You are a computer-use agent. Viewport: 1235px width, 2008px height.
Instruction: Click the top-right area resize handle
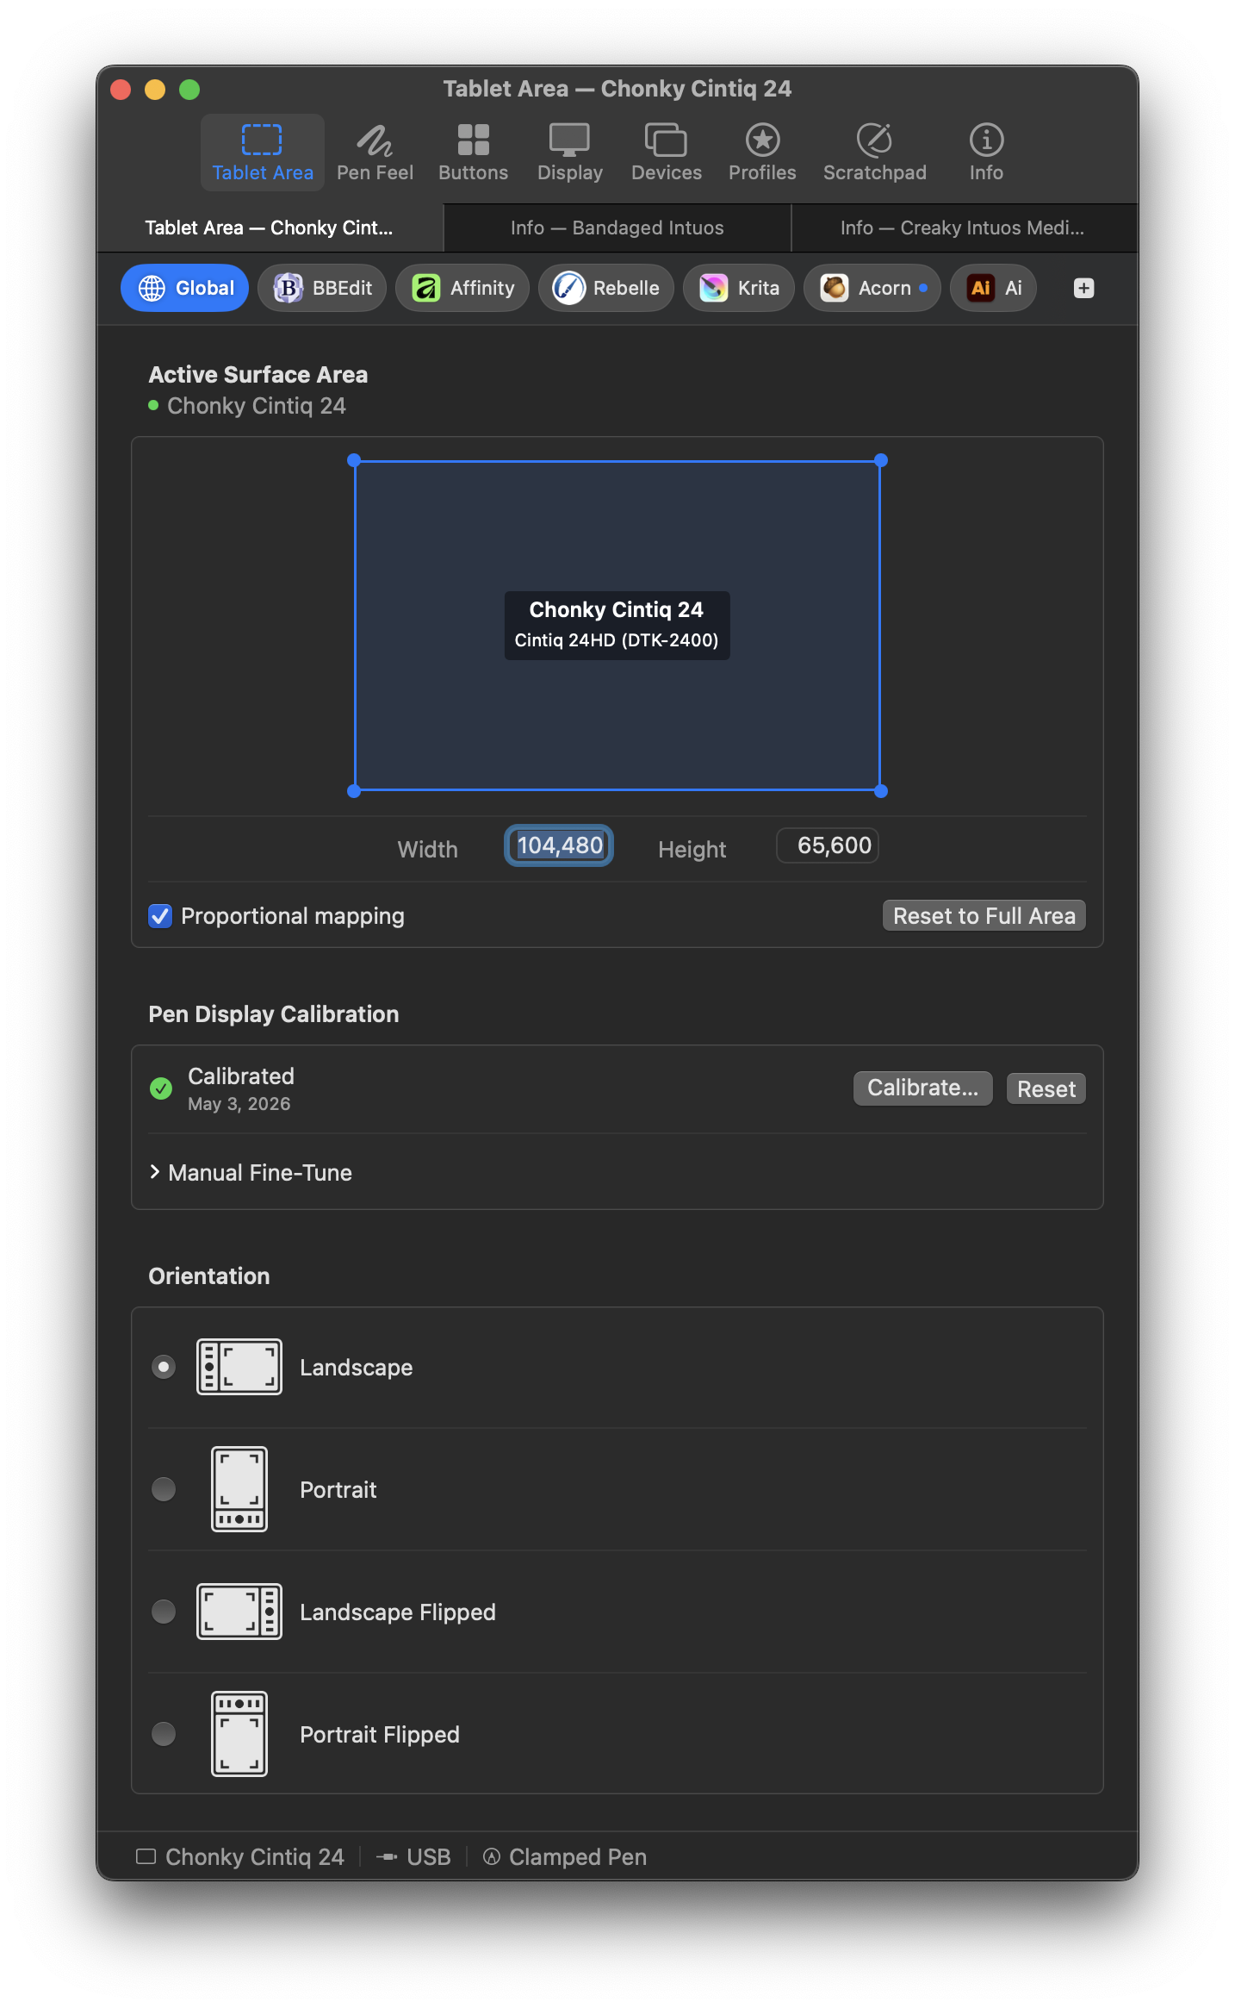(x=881, y=460)
